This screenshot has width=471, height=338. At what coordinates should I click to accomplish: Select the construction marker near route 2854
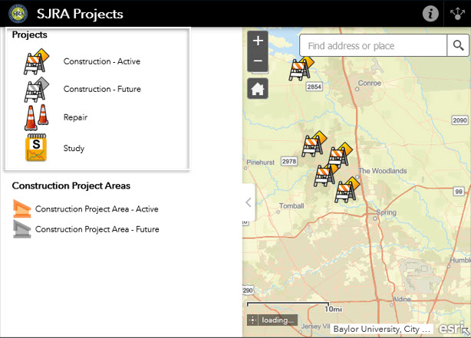click(301, 69)
